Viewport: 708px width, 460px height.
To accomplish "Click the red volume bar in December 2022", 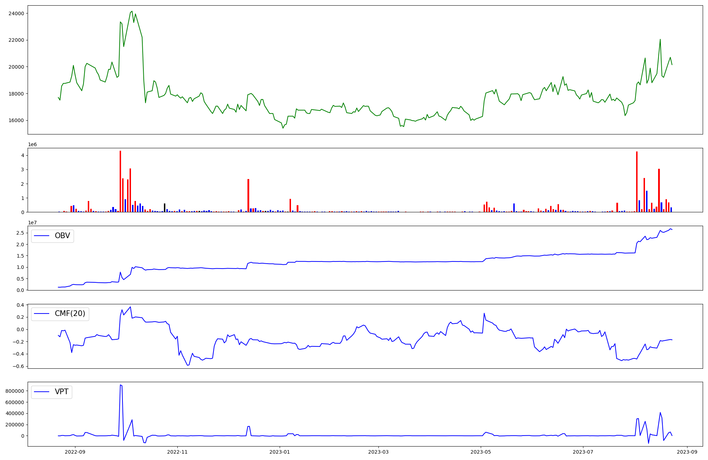I will click(248, 196).
